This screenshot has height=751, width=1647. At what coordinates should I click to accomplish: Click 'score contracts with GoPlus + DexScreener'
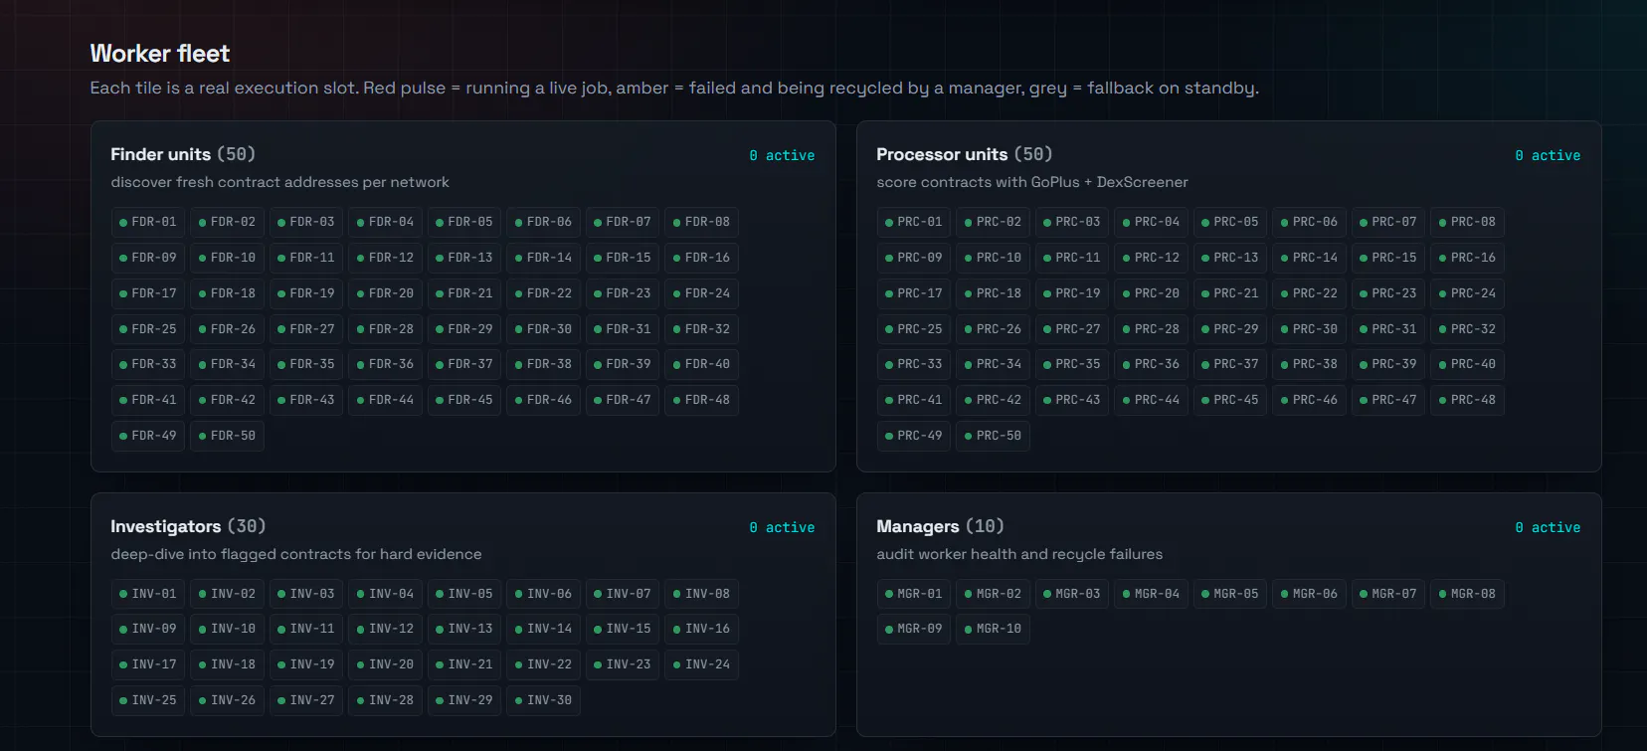(x=1032, y=182)
